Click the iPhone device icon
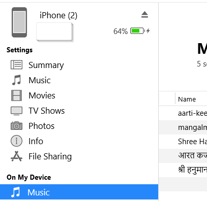Viewport: 207px width, 201px height. point(19,22)
